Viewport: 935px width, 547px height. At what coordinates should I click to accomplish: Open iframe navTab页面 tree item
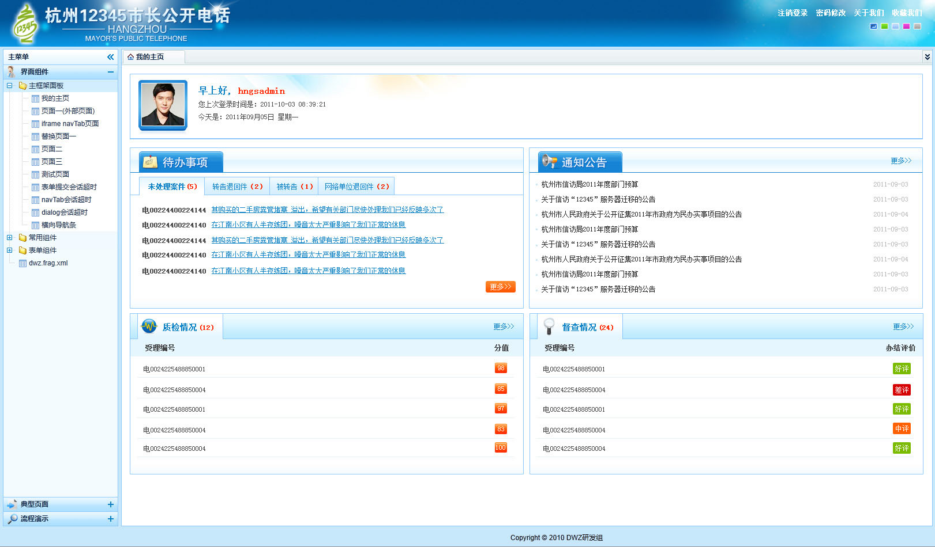point(70,124)
